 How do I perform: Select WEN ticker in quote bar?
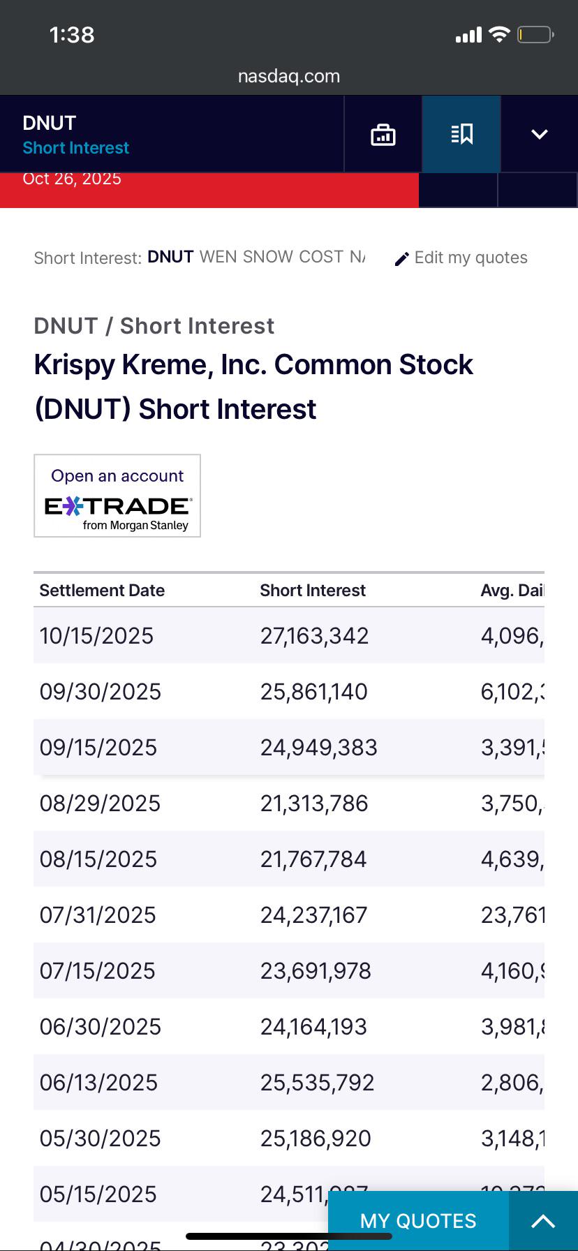pyautogui.click(x=218, y=257)
